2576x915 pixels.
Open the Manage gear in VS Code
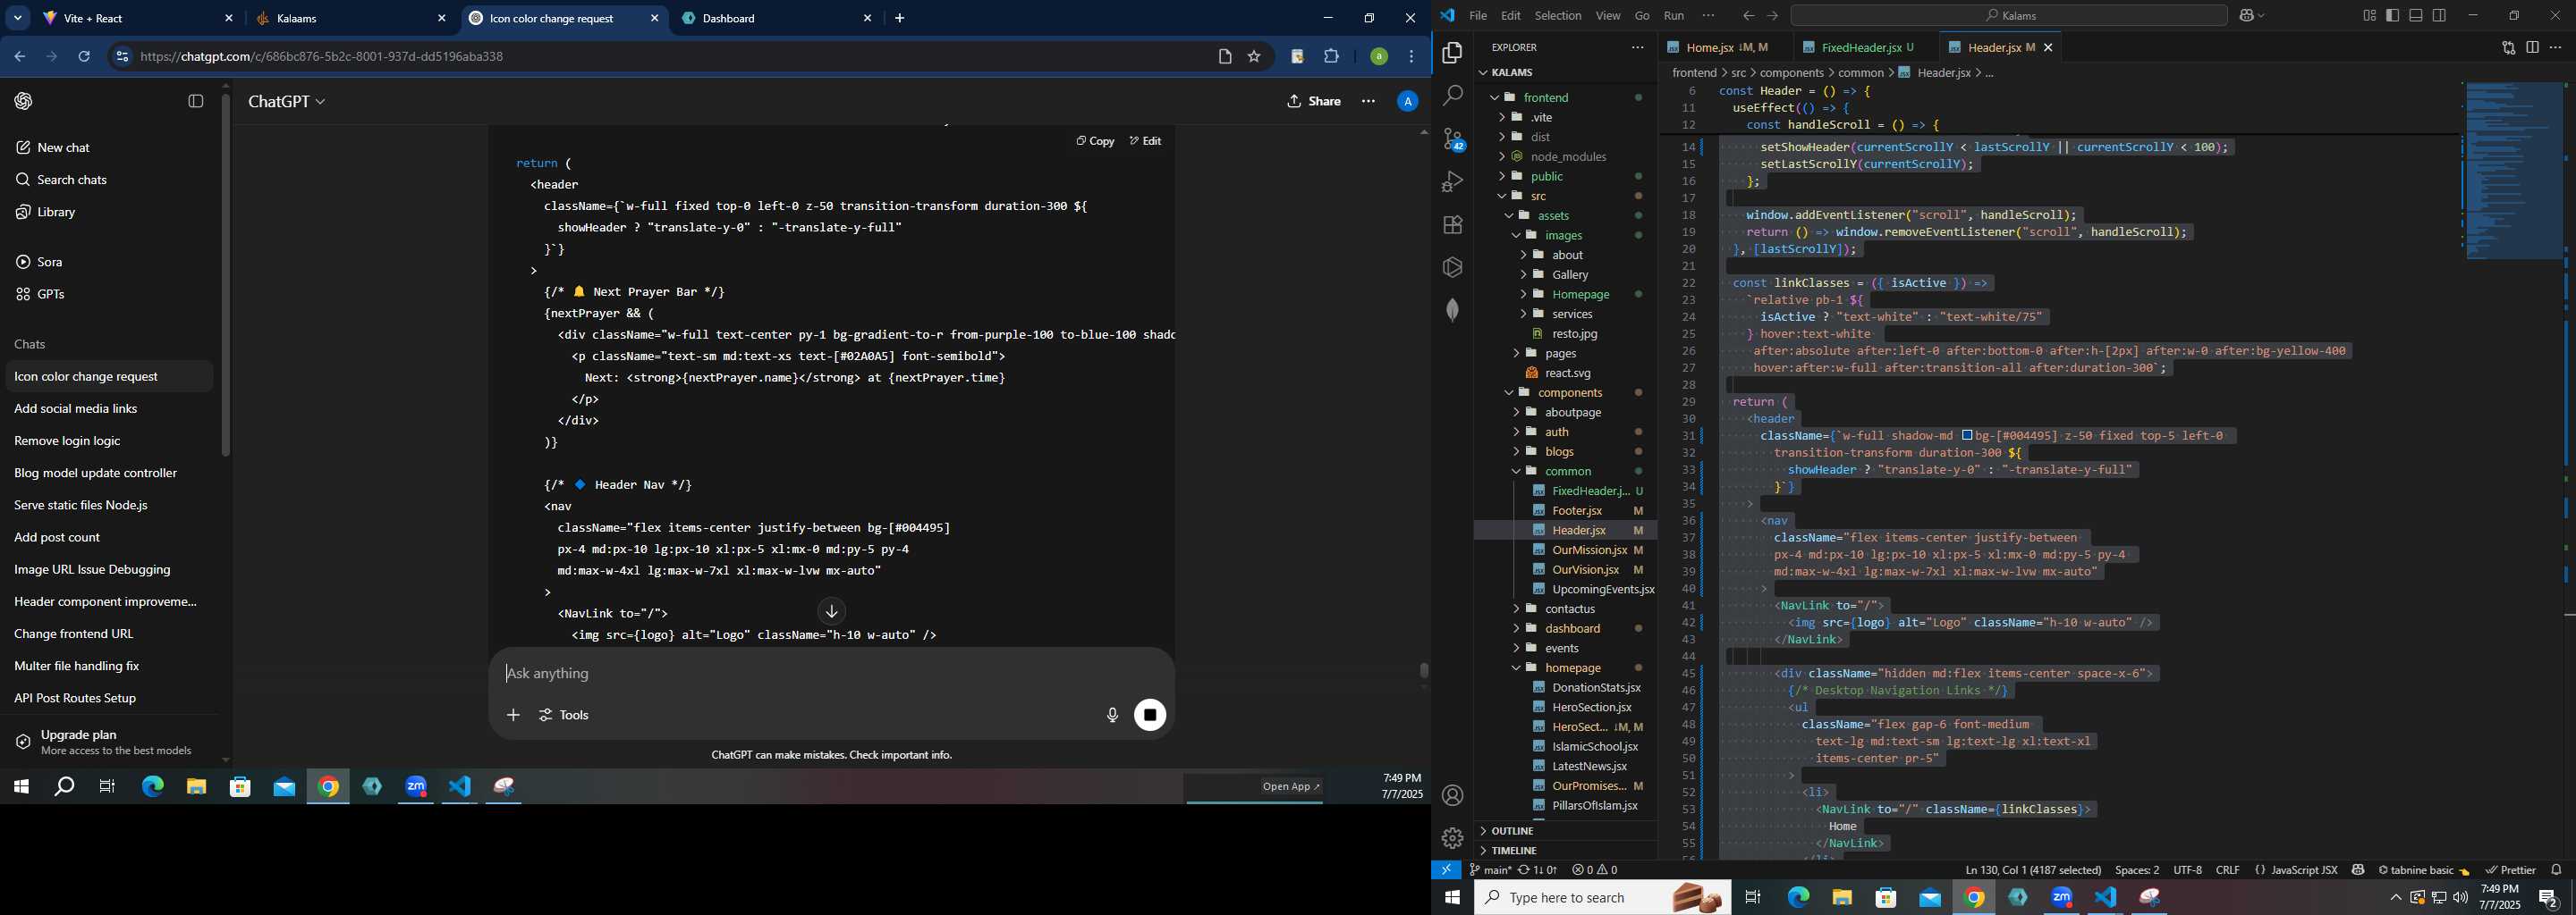coord(1452,838)
